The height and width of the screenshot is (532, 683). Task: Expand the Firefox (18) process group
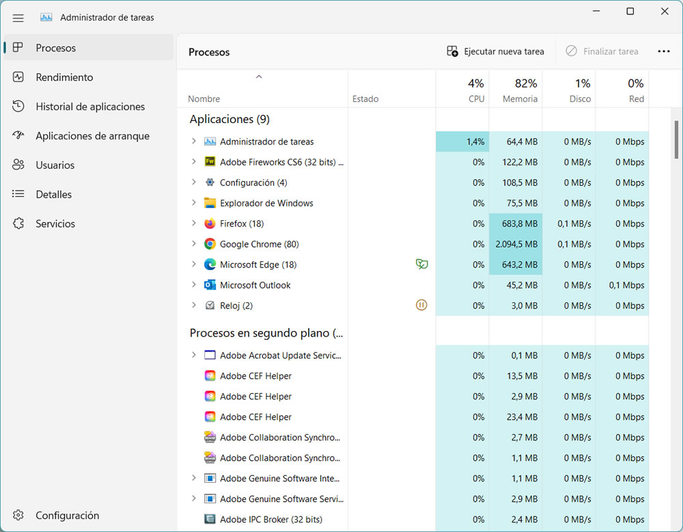[x=194, y=223]
